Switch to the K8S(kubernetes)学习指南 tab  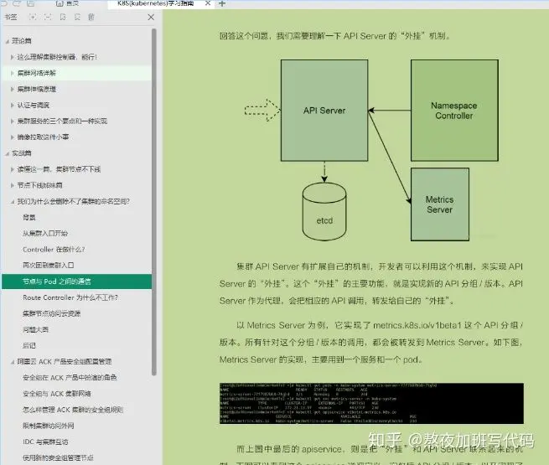(x=155, y=3)
